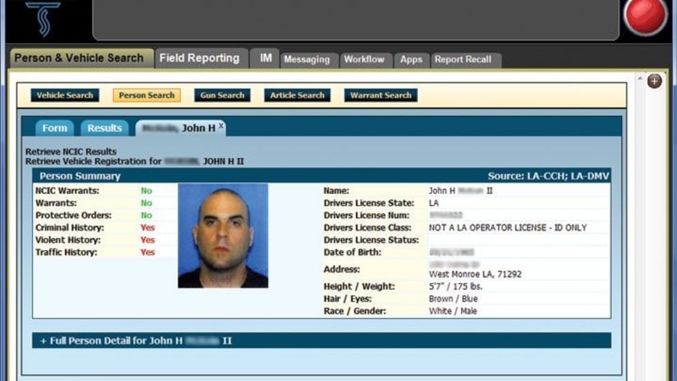Open the Report Recall tab
The width and height of the screenshot is (677, 381).
[464, 59]
